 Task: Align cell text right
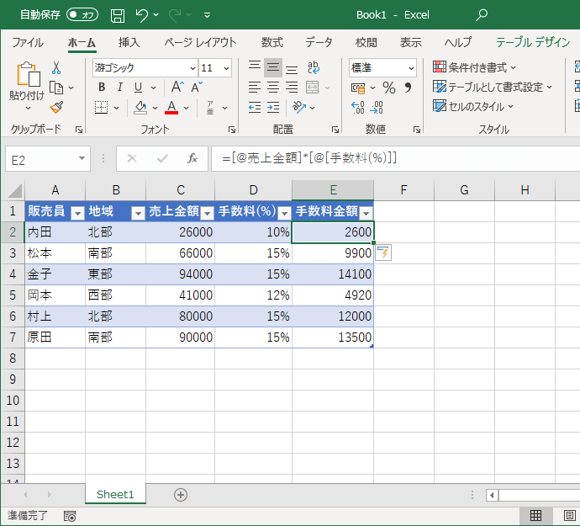(x=292, y=88)
